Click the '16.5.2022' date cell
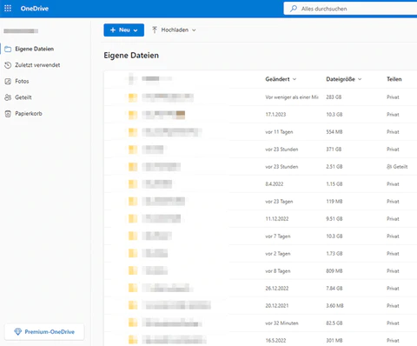Viewport: 417px width, 346px height. [x=275, y=341]
